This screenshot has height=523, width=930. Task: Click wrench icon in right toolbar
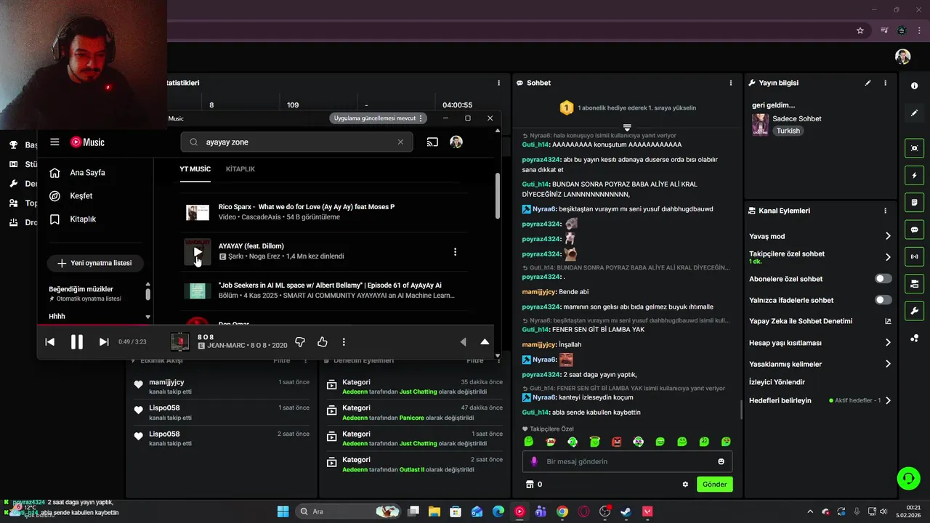point(914,311)
